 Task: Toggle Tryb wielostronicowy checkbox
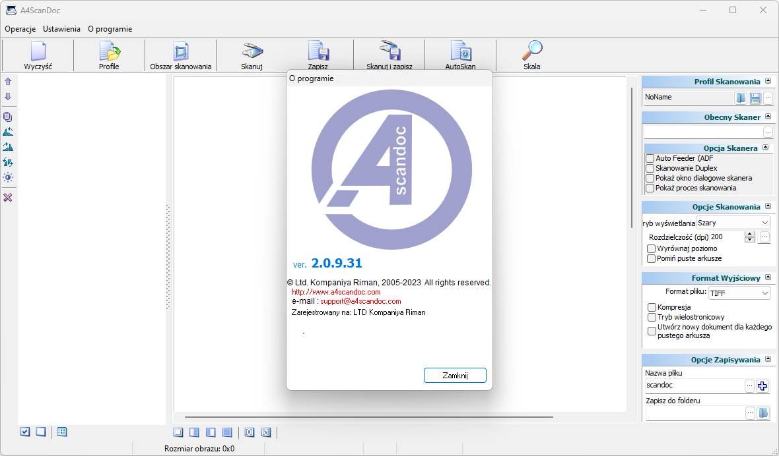point(652,317)
